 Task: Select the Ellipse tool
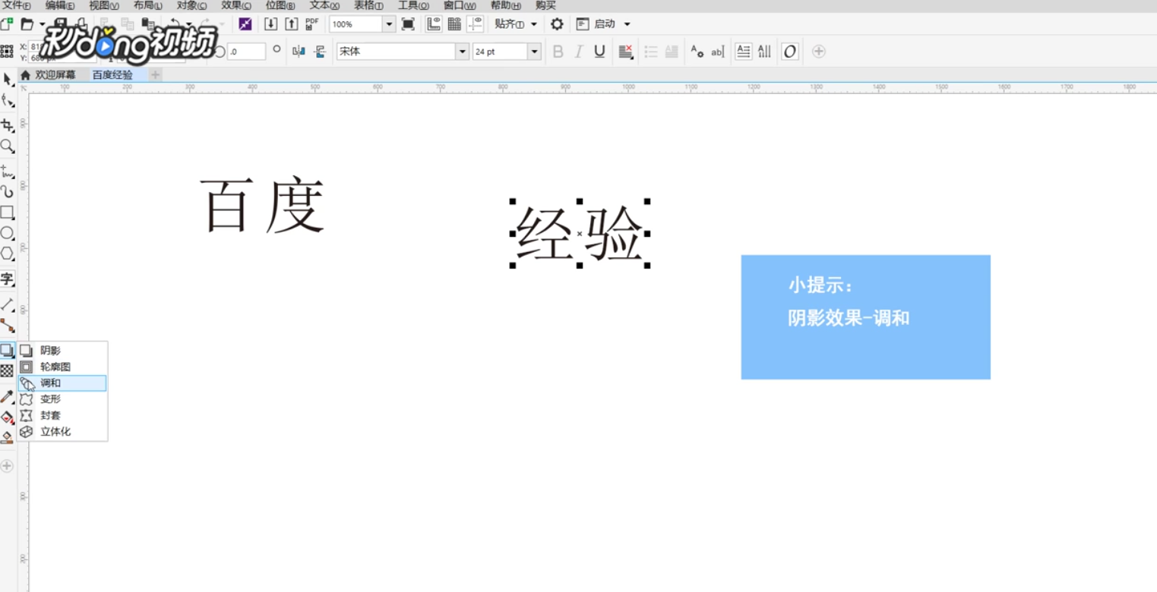click(8, 233)
